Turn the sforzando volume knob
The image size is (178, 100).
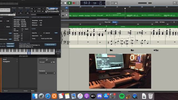click(x=14, y=11)
